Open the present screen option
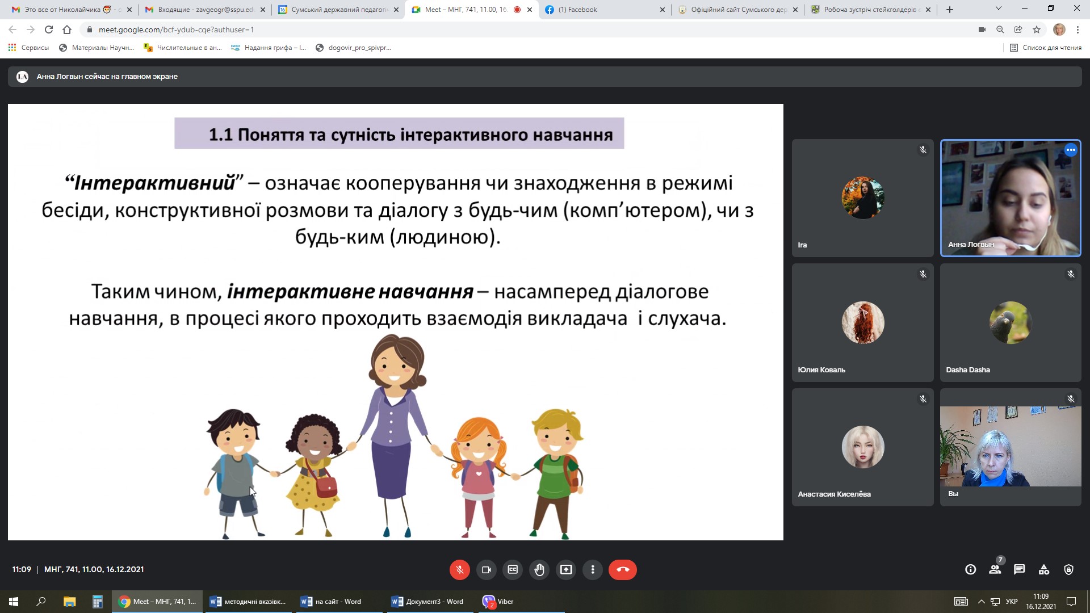 (566, 569)
